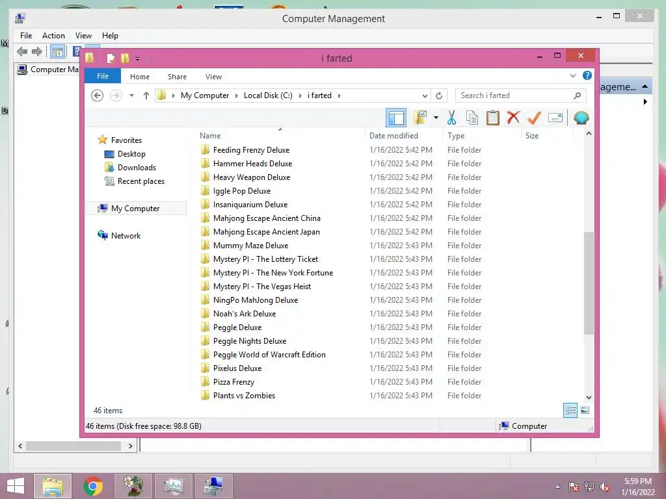Sort by Type column header
This screenshot has height=499, width=666.
456,136
